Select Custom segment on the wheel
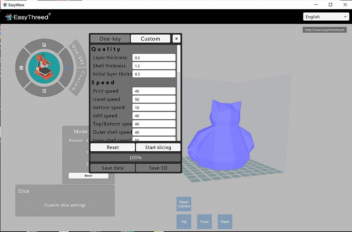The height and width of the screenshot is (232, 352). coord(78,81)
